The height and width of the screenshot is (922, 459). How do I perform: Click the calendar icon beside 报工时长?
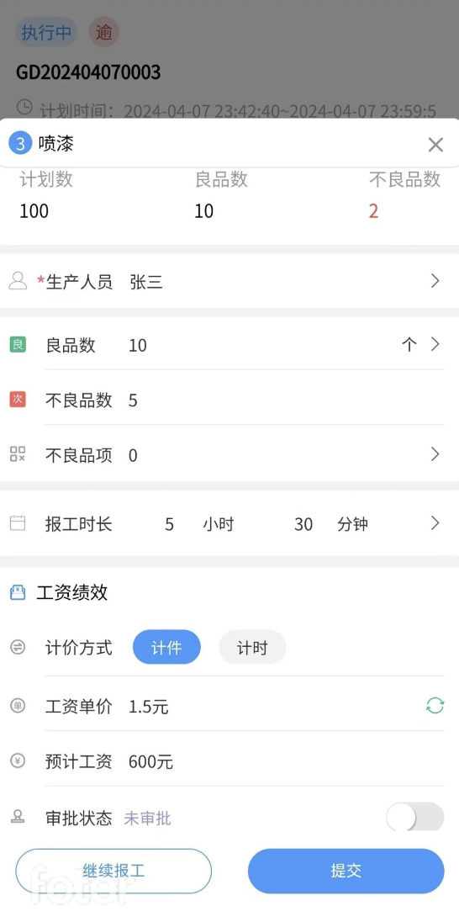[18, 522]
